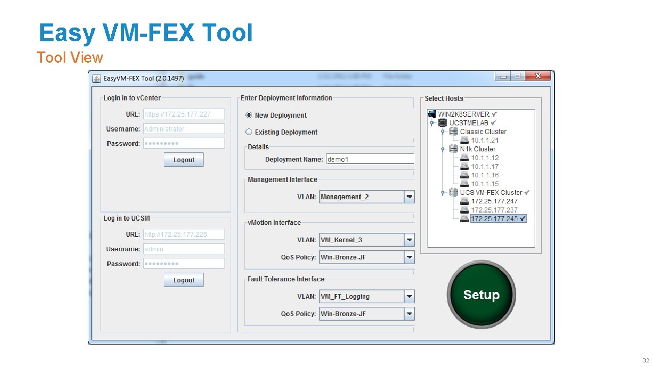Click the vCenter URL field
The image size is (653, 367).
(184, 114)
